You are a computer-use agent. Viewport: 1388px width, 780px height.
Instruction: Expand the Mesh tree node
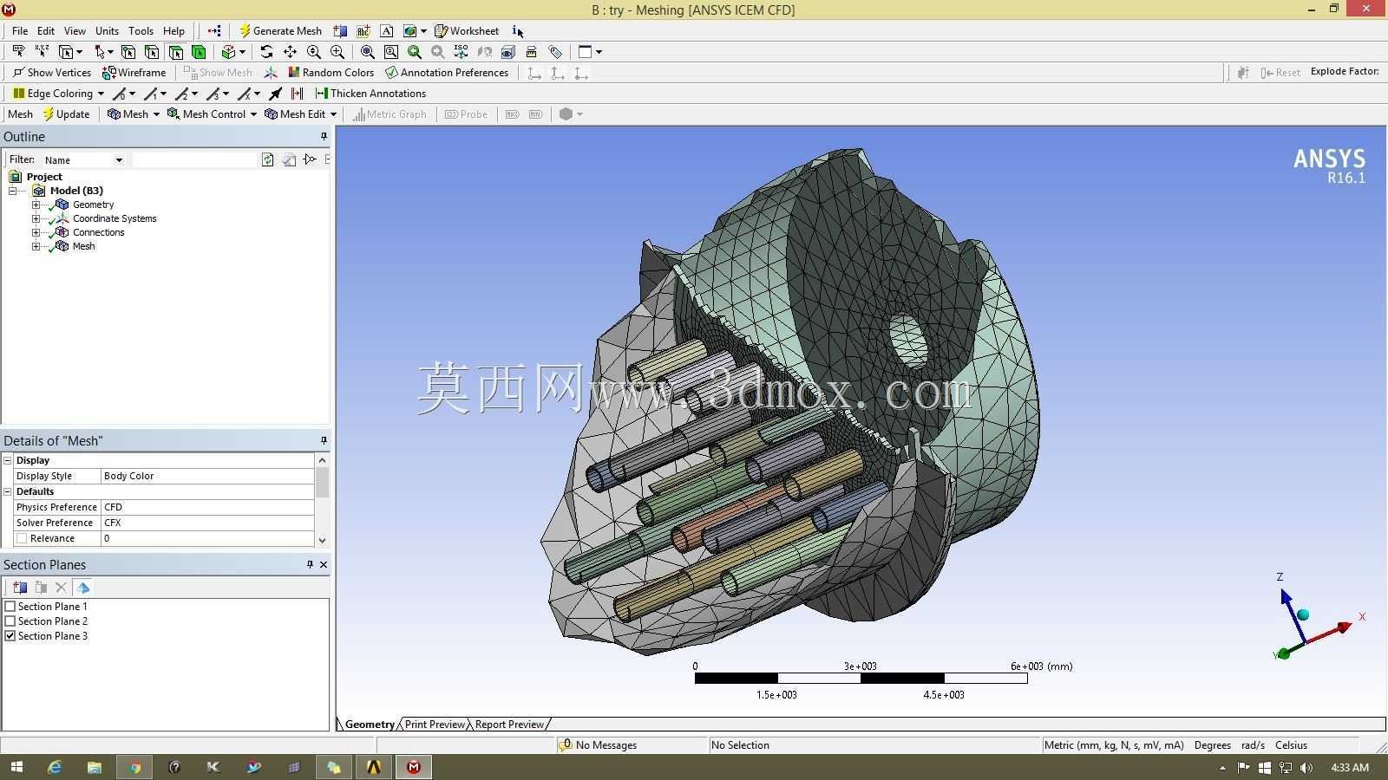pos(36,246)
